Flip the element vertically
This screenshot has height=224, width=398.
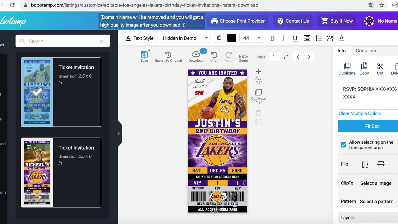tap(381, 164)
